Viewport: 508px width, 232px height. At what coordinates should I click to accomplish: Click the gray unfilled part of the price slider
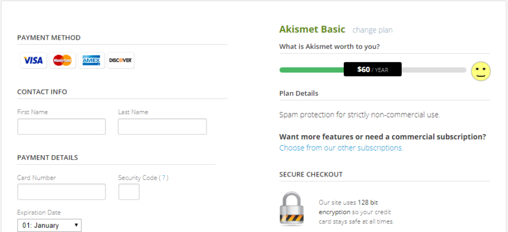pos(434,70)
